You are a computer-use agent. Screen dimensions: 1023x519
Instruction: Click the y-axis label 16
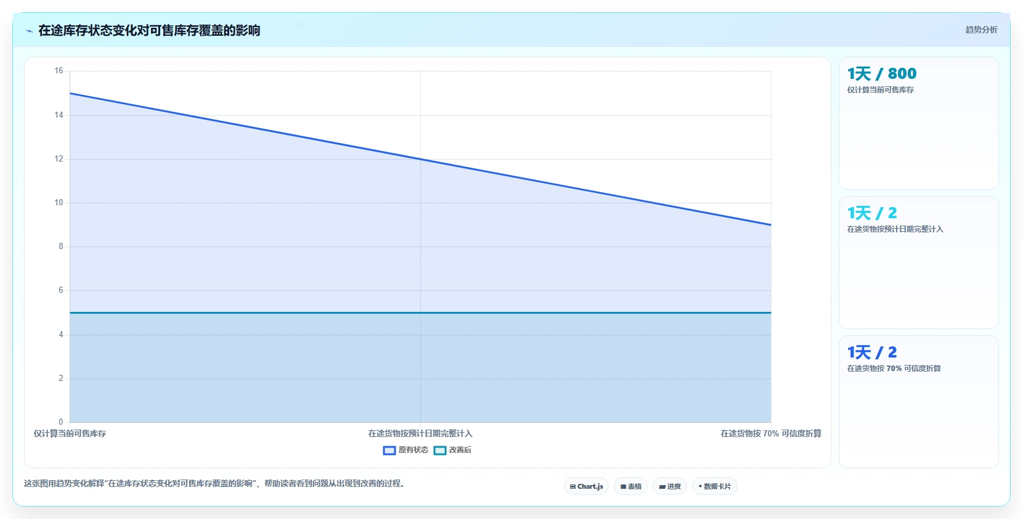tap(59, 71)
